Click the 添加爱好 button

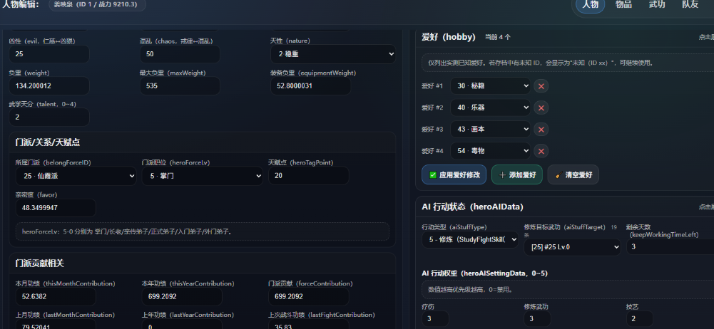pos(517,174)
